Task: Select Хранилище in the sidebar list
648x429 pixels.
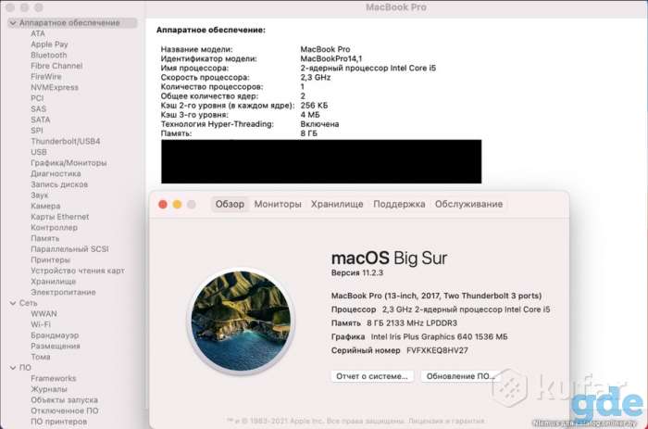Action: pyautogui.click(x=53, y=282)
